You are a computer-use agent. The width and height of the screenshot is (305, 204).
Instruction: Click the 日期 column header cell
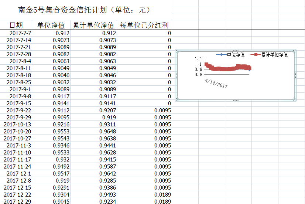coord(16,25)
